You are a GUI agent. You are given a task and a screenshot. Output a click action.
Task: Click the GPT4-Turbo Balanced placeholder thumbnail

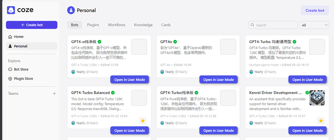point(139,98)
